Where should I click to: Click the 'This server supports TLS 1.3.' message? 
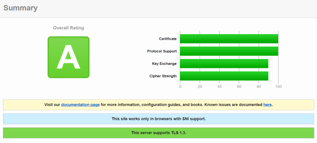click(159, 133)
